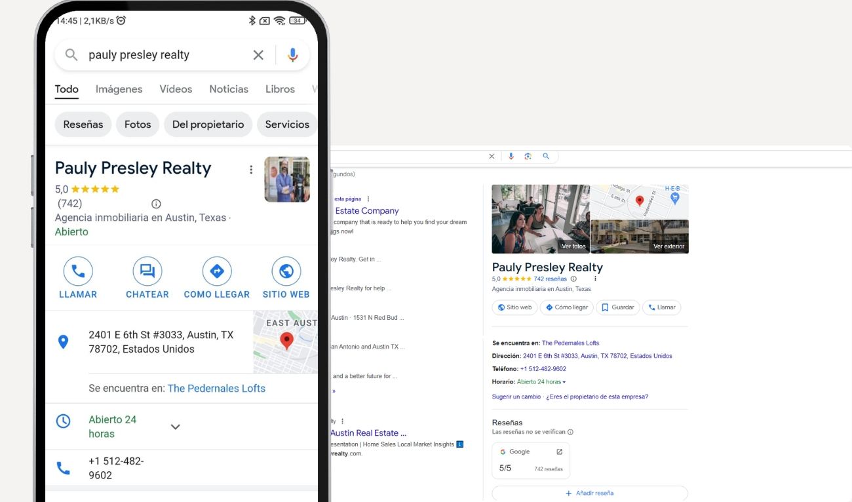Tap the phone search magnifier icon
This screenshot has height=502, width=852.
coord(71,55)
